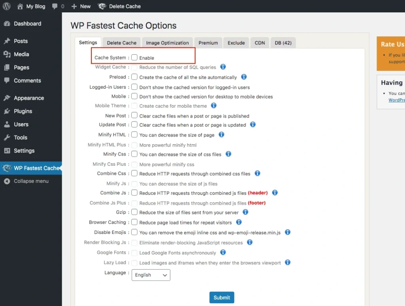Open info icon for Combine Js header

click(275, 193)
